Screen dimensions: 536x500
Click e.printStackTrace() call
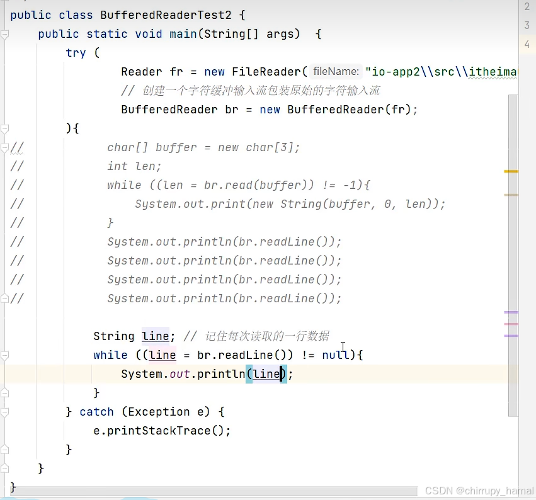tap(162, 431)
